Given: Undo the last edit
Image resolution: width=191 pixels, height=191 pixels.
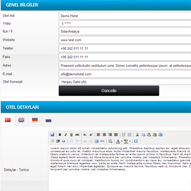Looking at the screenshot, I should 71,141.
